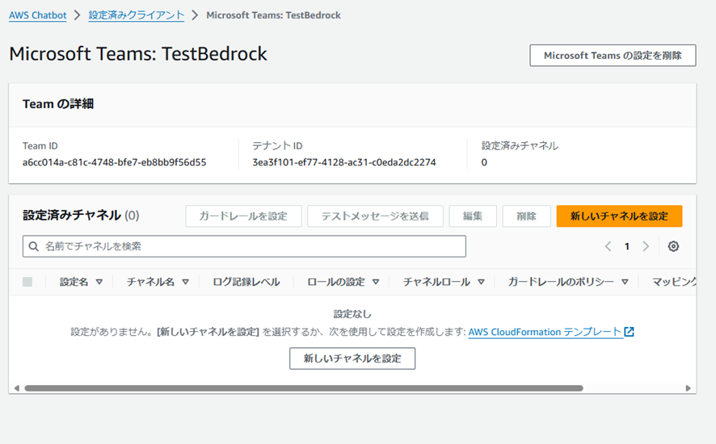716x444 pixels.
Task: Click the 編集 button
Action: click(x=473, y=216)
